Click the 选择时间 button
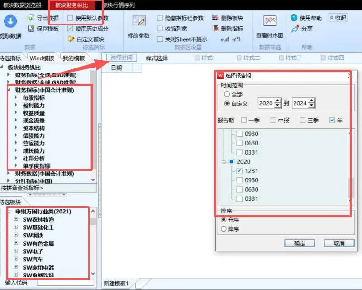 tap(121, 58)
